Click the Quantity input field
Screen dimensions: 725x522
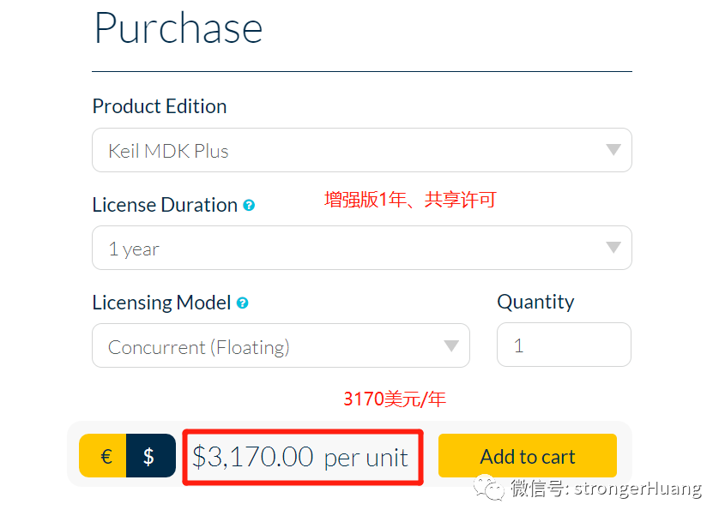point(564,345)
